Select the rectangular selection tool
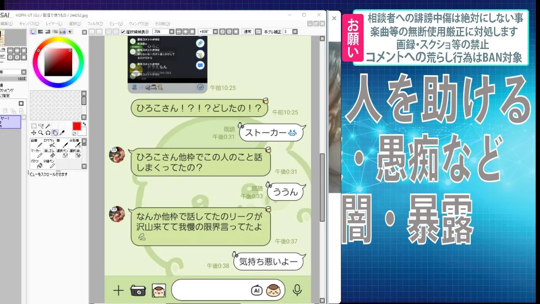 tap(34, 126)
